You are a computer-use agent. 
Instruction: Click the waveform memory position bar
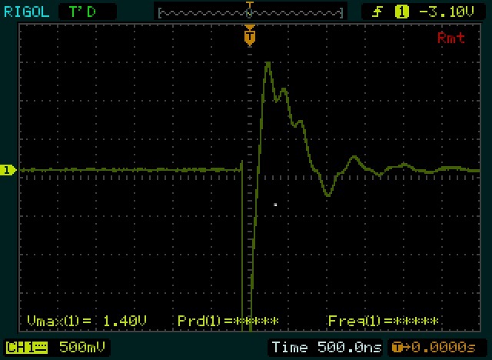[250, 13]
